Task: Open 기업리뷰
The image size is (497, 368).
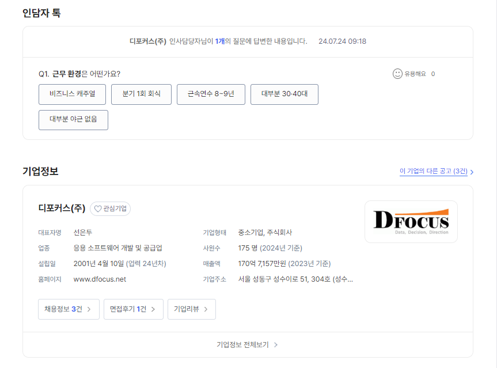Action: (192, 309)
